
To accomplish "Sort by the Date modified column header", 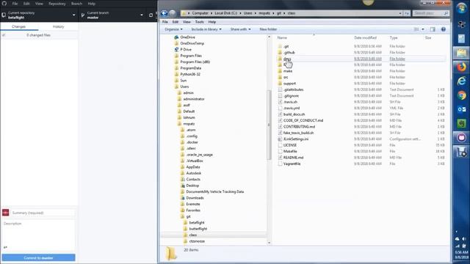I will click(365, 37).
